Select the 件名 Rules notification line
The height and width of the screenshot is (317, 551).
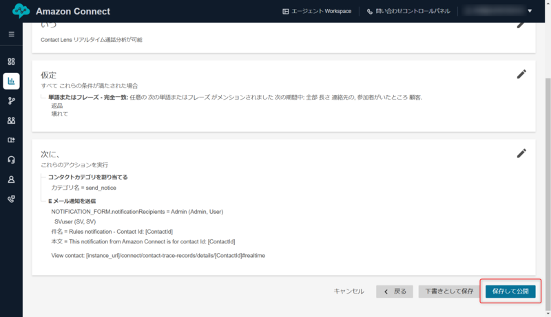[x=112, y=232]
